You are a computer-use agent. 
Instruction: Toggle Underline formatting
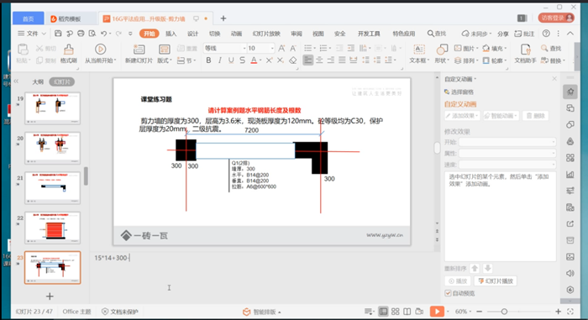[x=231, y=60]
